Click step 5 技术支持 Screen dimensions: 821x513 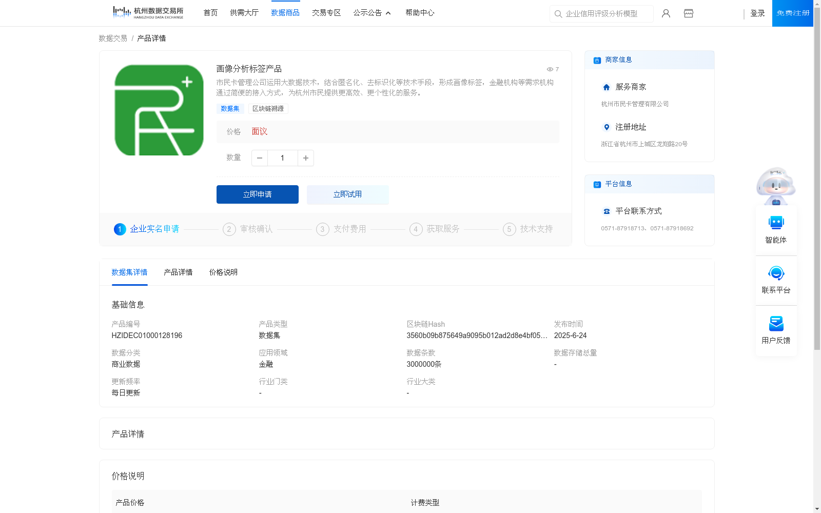pos(528,229)
